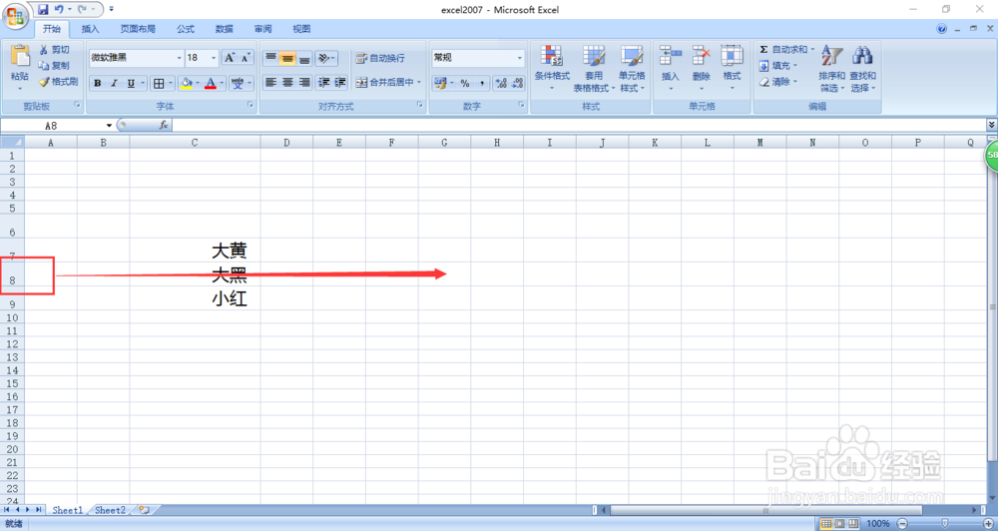Align text to bottom of cell
The image size is (998, 531).
click(x=304, y=59)
